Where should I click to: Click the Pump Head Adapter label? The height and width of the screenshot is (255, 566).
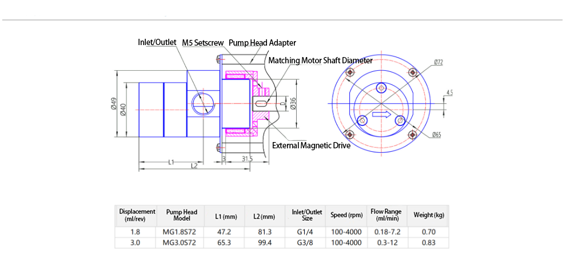262,43
